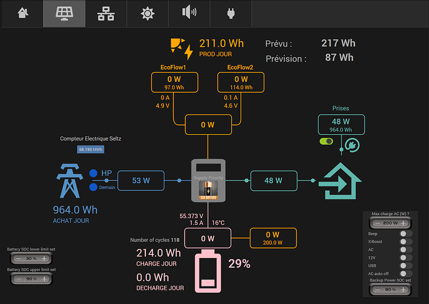This screenshot has height=304, width=429.
Task: Click the house 48 W flow box
Action: pos(274,180)
